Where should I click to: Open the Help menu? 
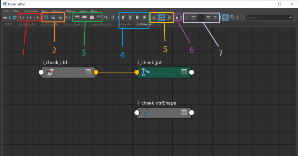(x=94, y=11)
